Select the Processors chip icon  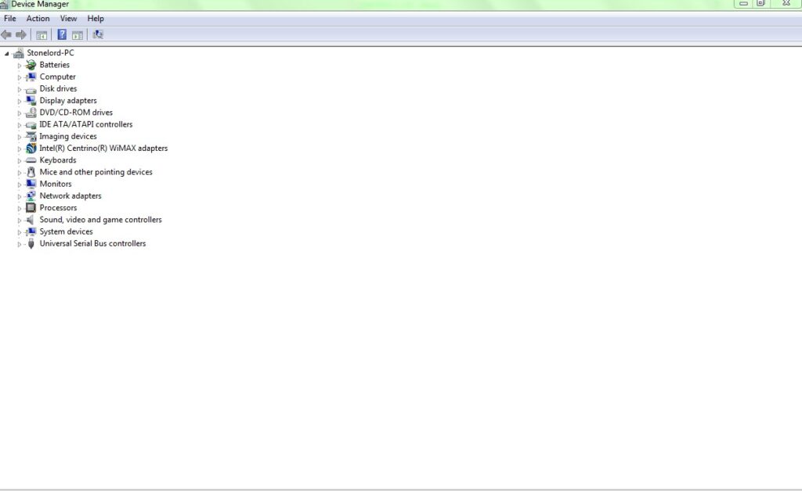click(31, 208)
